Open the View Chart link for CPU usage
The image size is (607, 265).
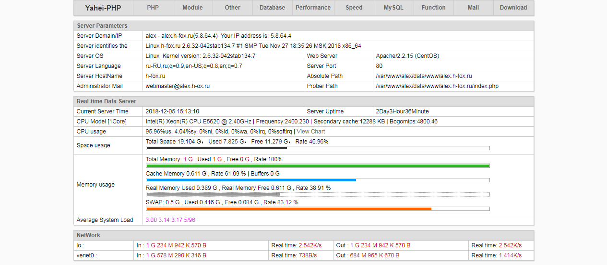point(310,132)
